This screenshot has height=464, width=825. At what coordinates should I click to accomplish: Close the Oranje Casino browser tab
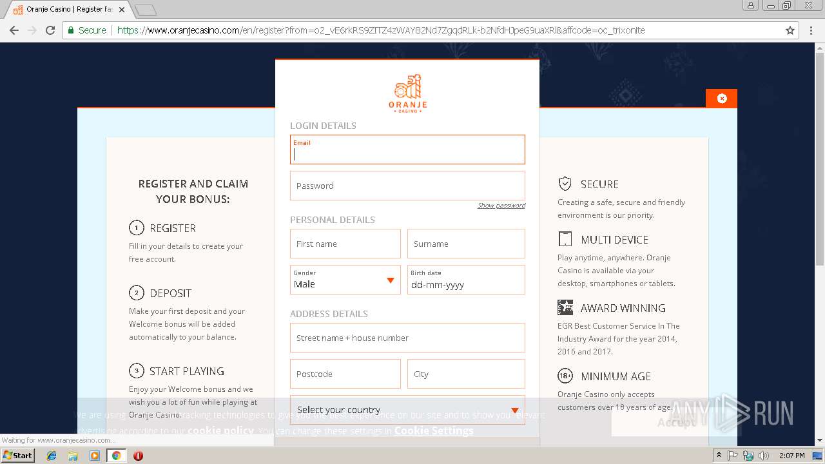pyautogui.click(x=122, y=10)
